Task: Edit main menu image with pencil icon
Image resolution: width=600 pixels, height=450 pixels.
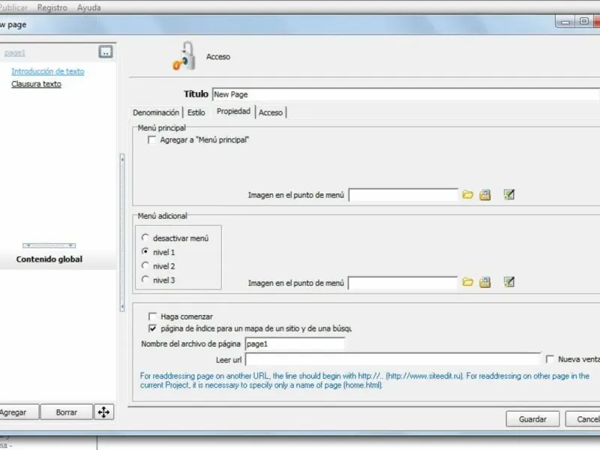Action: point(509,194)
